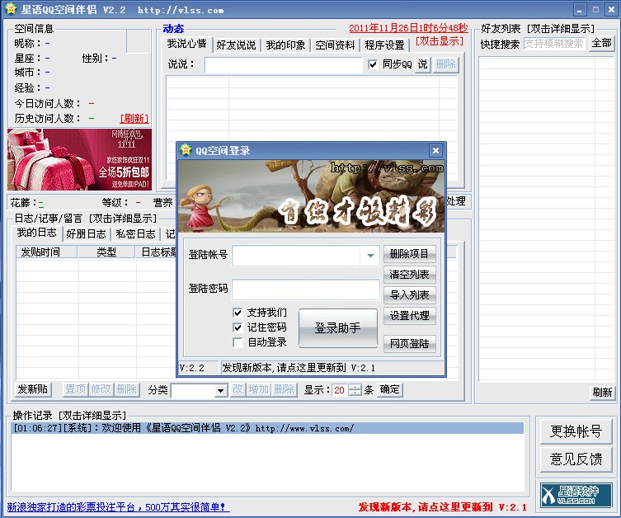
Task: Toggle the 同步QQ checkbox
Action: [372, 64]
